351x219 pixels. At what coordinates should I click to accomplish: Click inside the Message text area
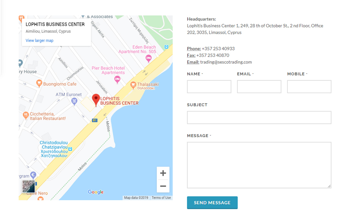pyautogui.click(x=259, y=165)
